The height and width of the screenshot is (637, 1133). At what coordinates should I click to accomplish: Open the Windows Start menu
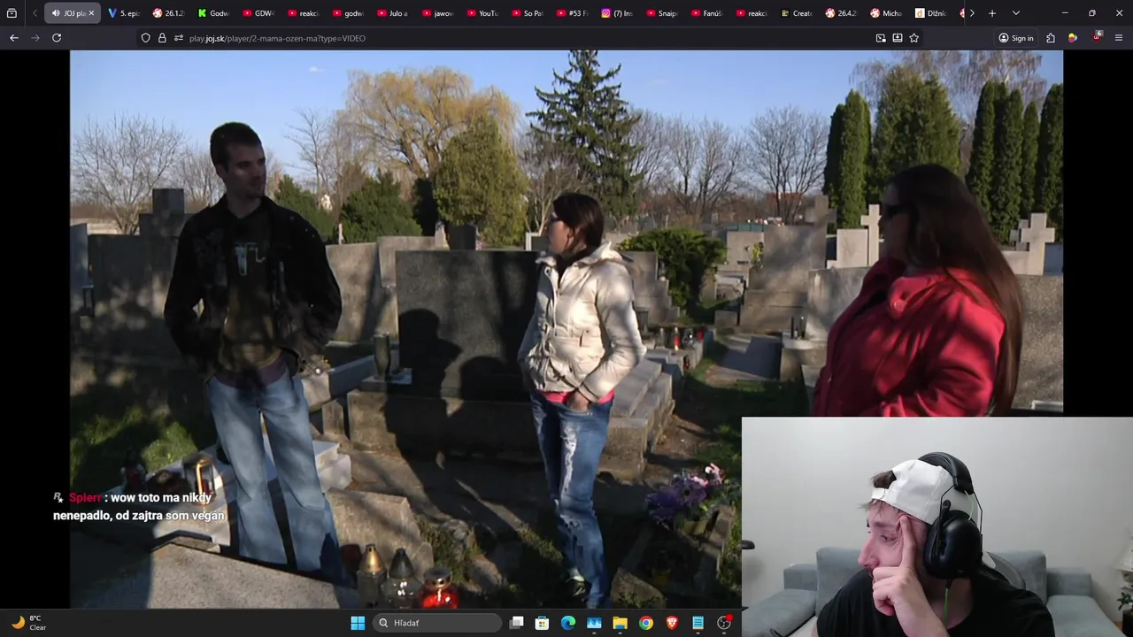pos(358,623)
